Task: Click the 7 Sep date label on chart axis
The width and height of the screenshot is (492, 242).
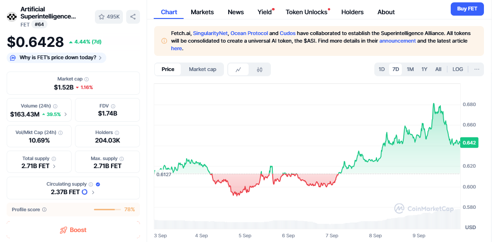Action: (332, 235)
